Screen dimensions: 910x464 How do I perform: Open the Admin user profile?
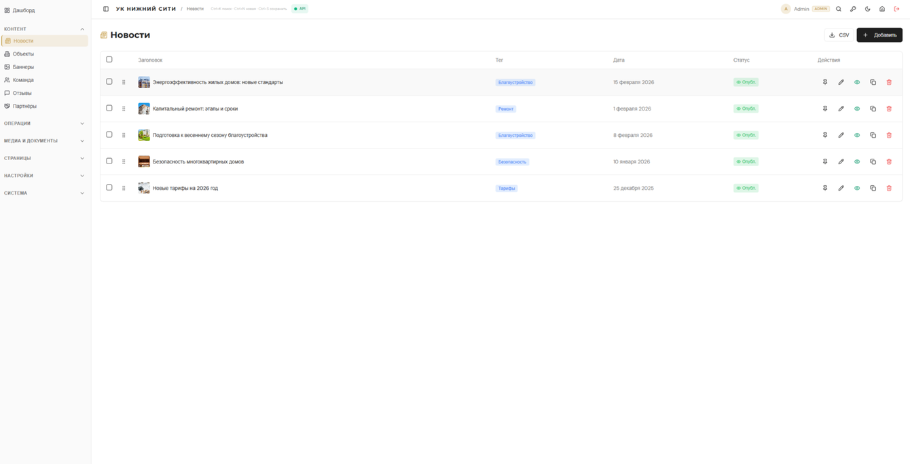(805, 9)
